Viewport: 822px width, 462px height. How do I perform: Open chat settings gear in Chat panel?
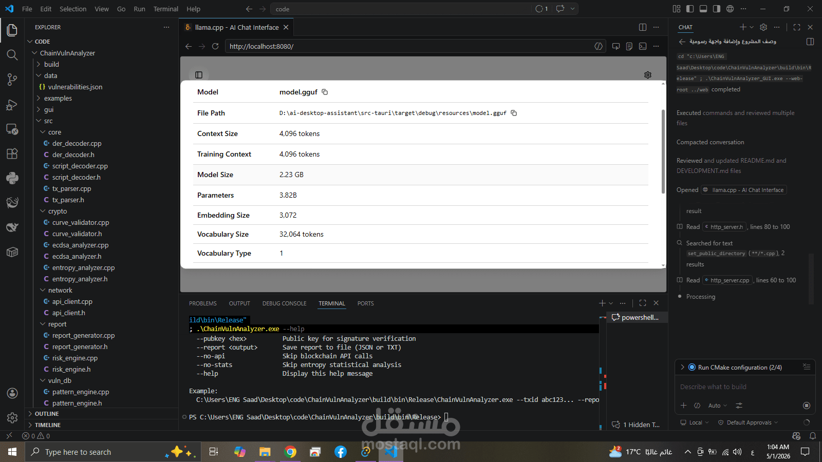point(763,27)
